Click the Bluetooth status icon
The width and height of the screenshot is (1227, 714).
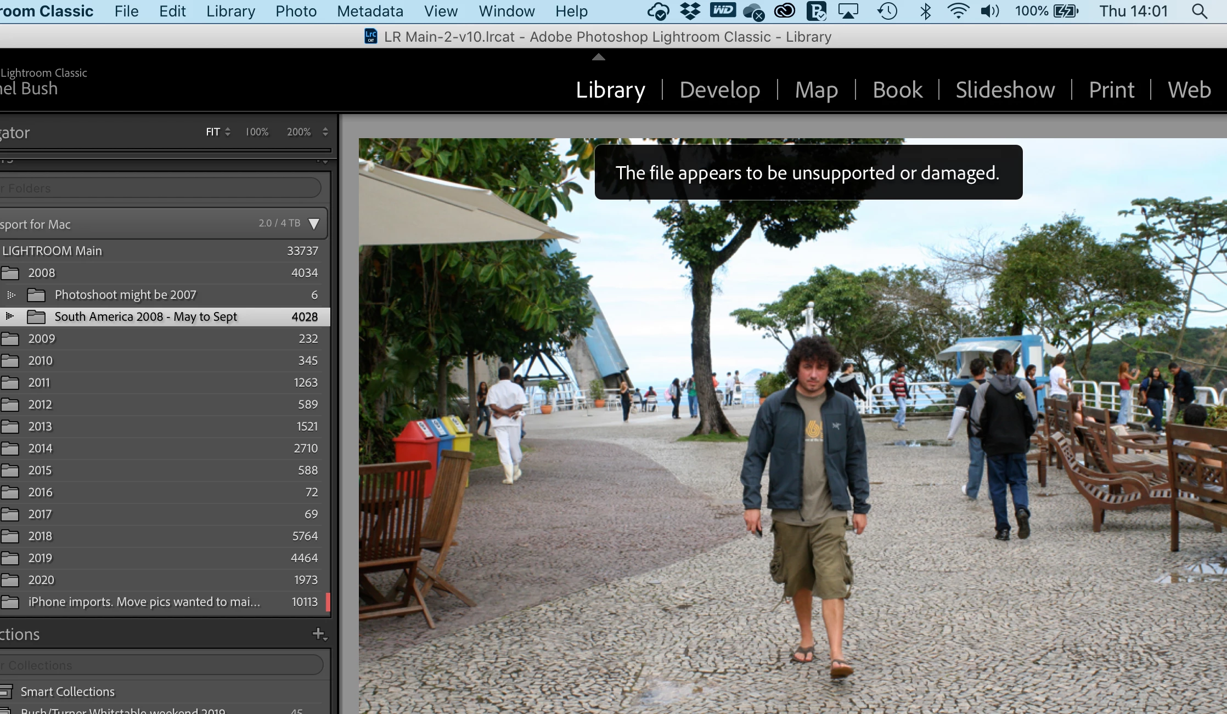925,11
